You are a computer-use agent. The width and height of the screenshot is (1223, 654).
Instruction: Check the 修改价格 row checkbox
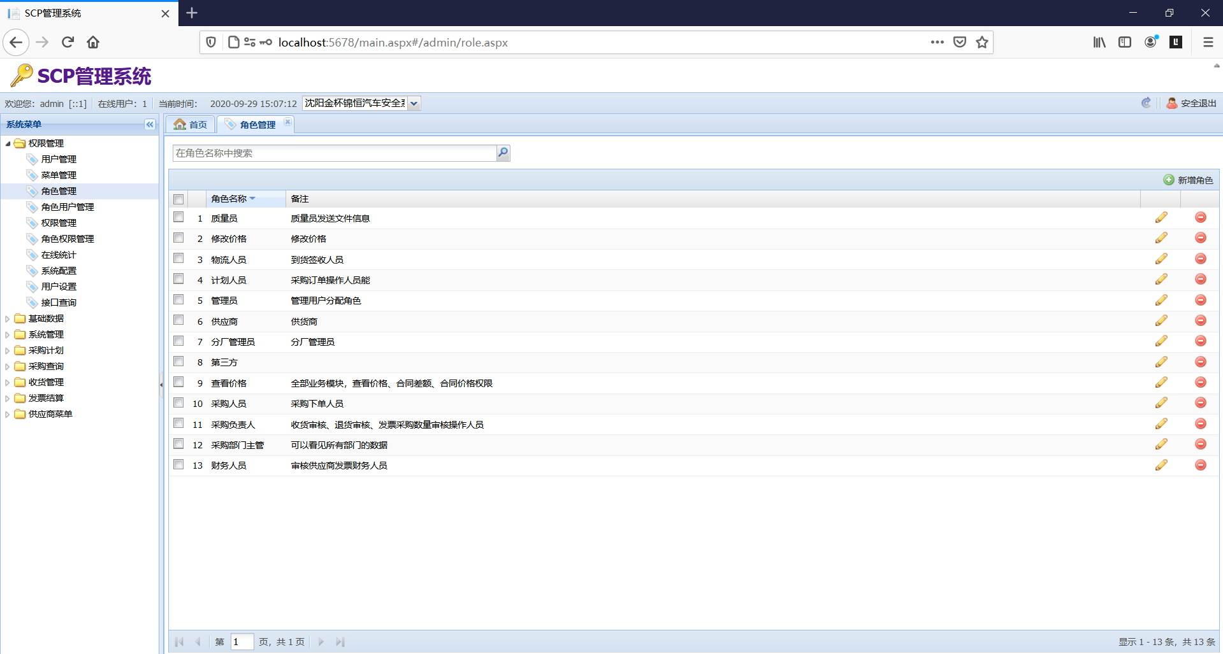(178, 238)
